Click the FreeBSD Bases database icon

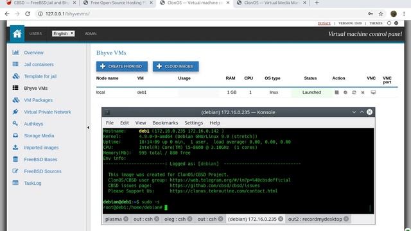(x=15, y=159)
